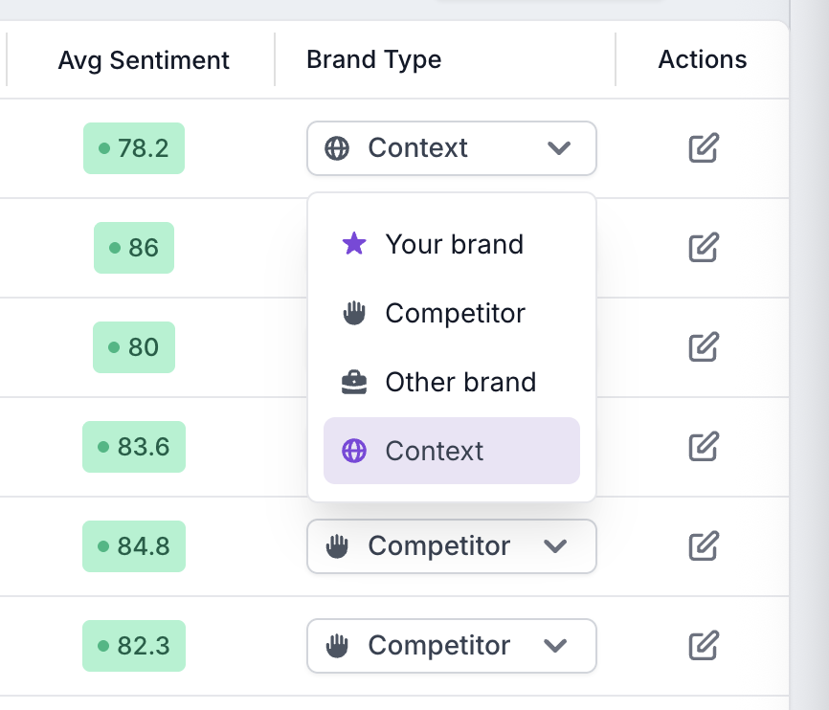Click the green 86 sentiment badge
The image size is (829, 710).
coord(134,248)
